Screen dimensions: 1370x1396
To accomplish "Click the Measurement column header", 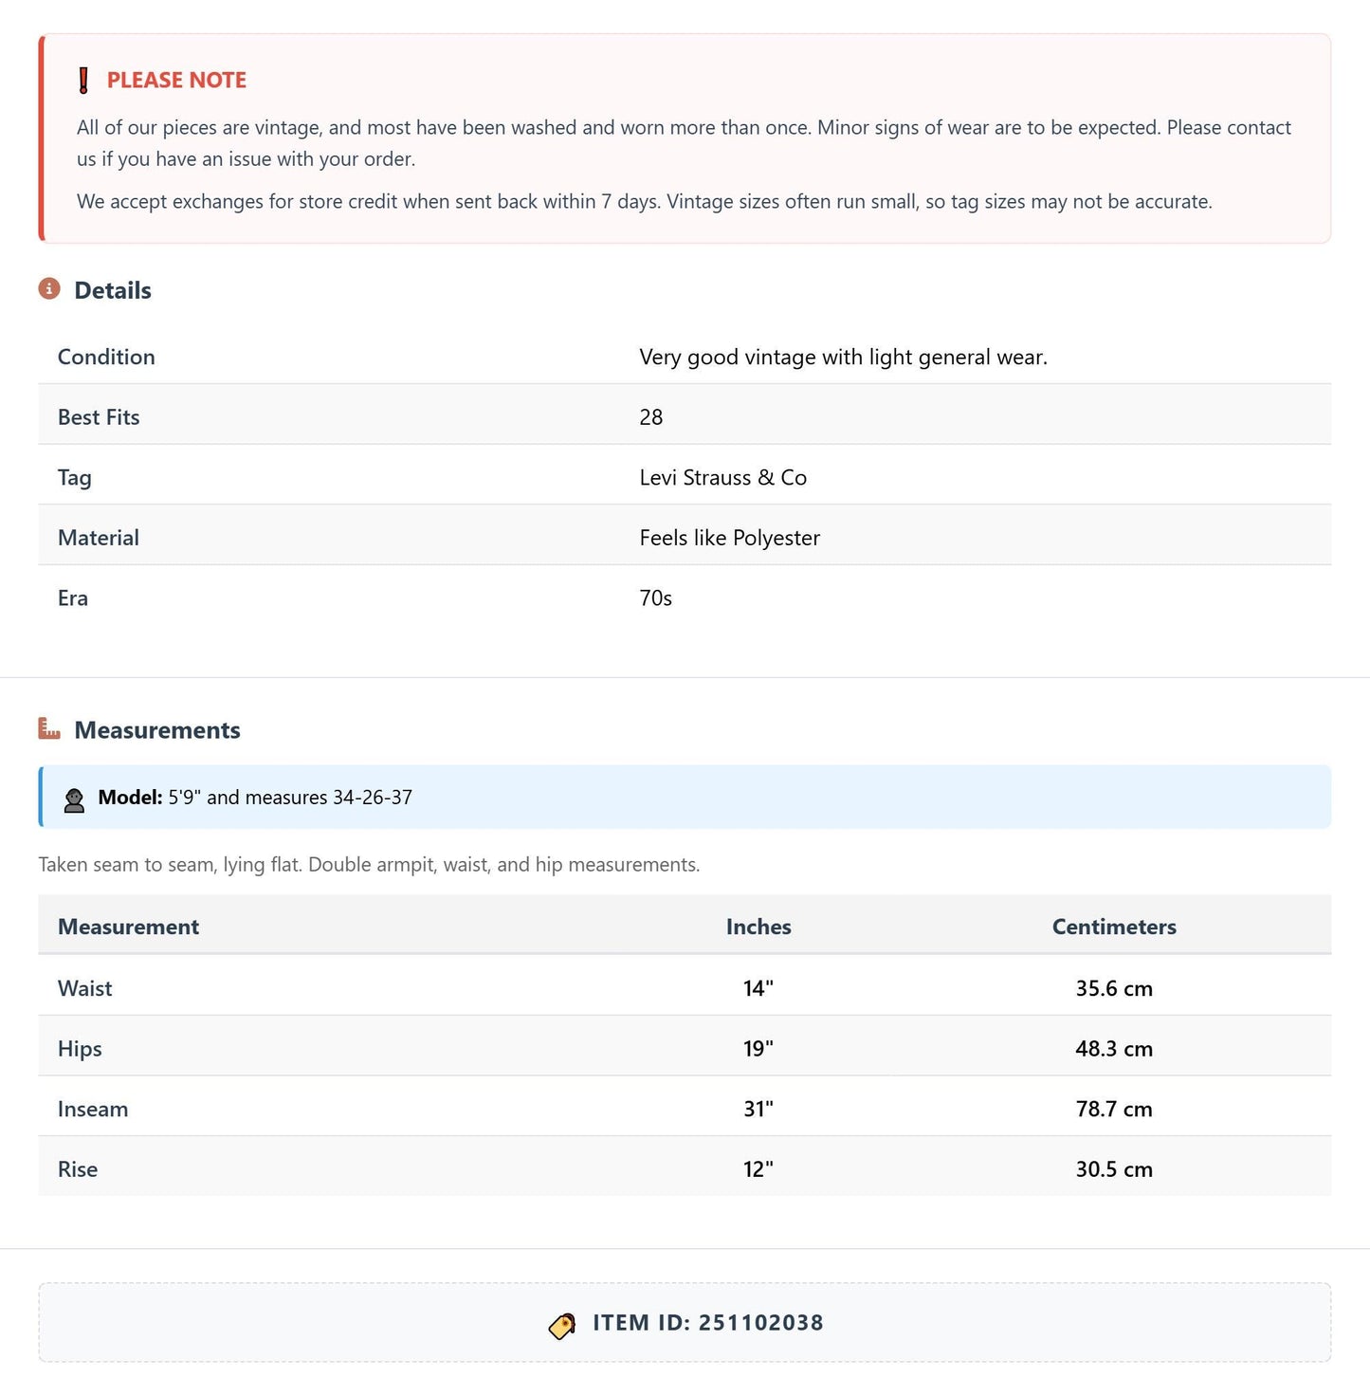I will coord(128,927).
